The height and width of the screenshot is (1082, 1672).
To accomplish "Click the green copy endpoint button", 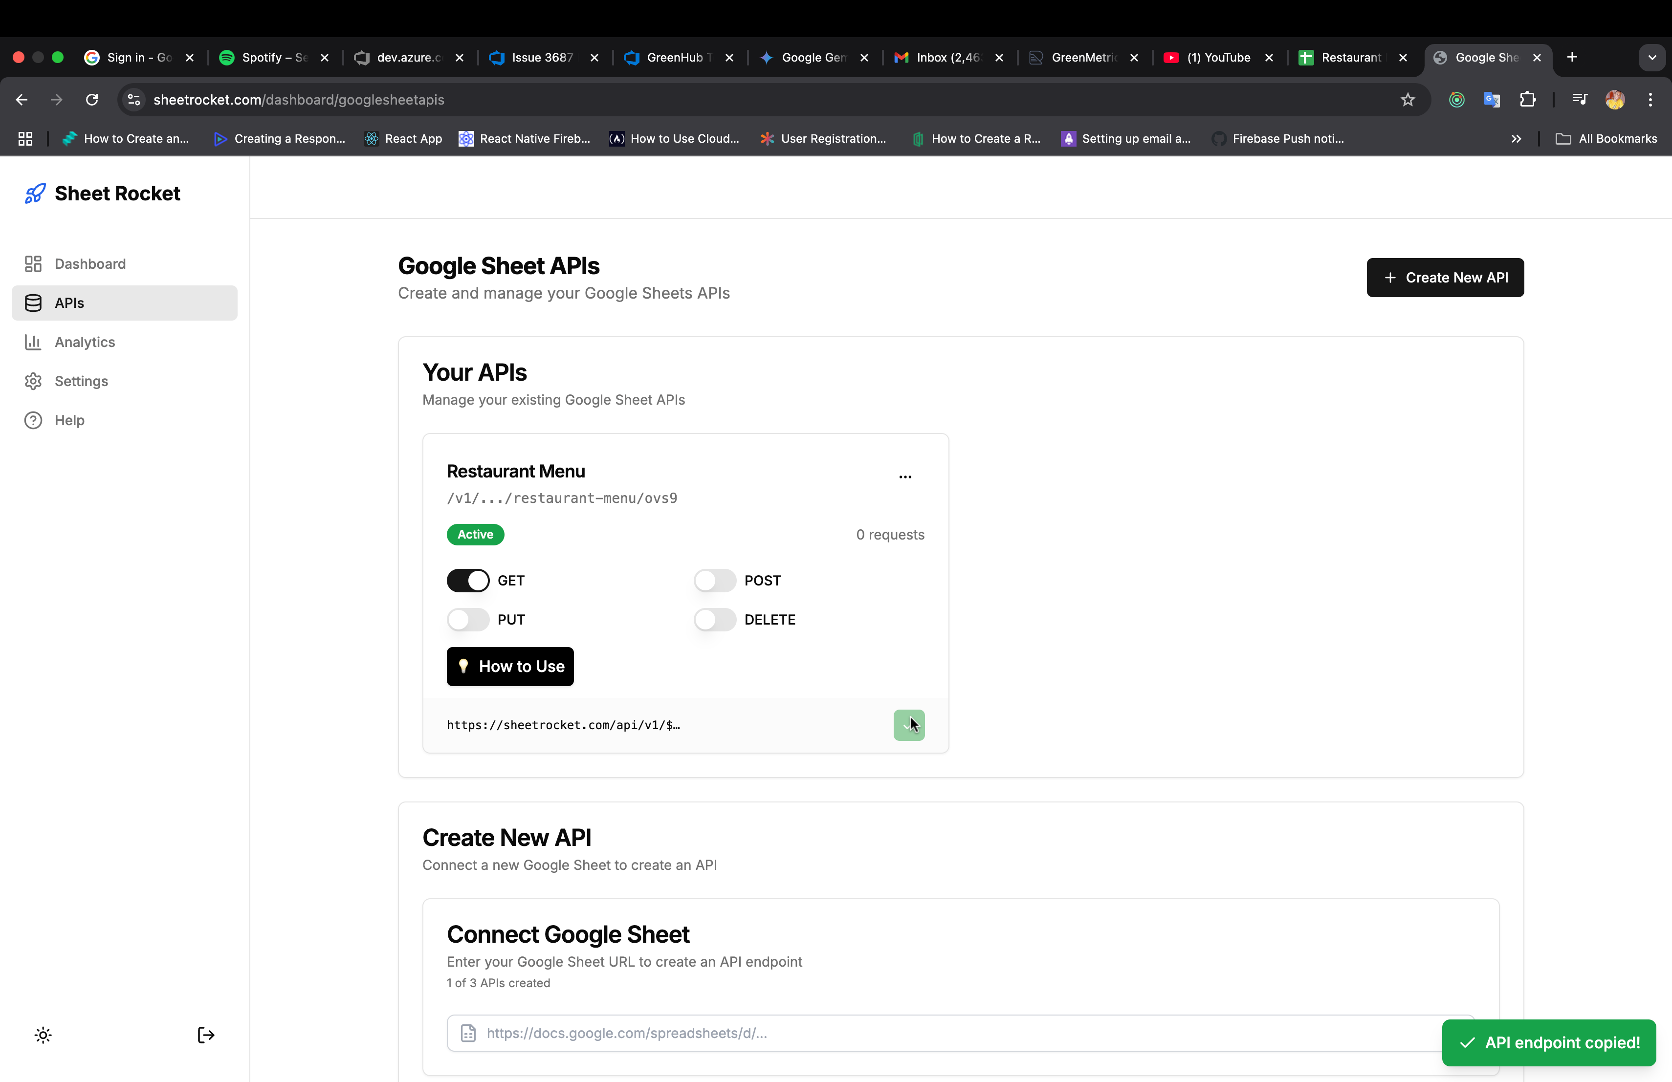I will coord(908,725).
